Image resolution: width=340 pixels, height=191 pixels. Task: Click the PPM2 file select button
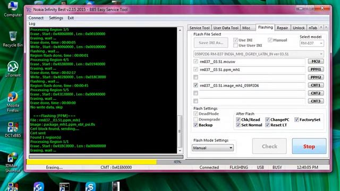316,77
